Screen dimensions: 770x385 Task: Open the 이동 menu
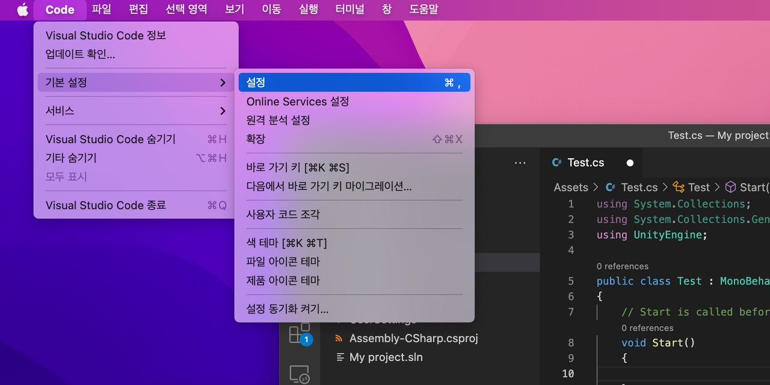(x=271, y=10)
